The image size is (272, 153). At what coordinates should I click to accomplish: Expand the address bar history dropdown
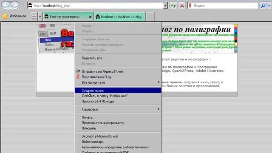[165, 6]
